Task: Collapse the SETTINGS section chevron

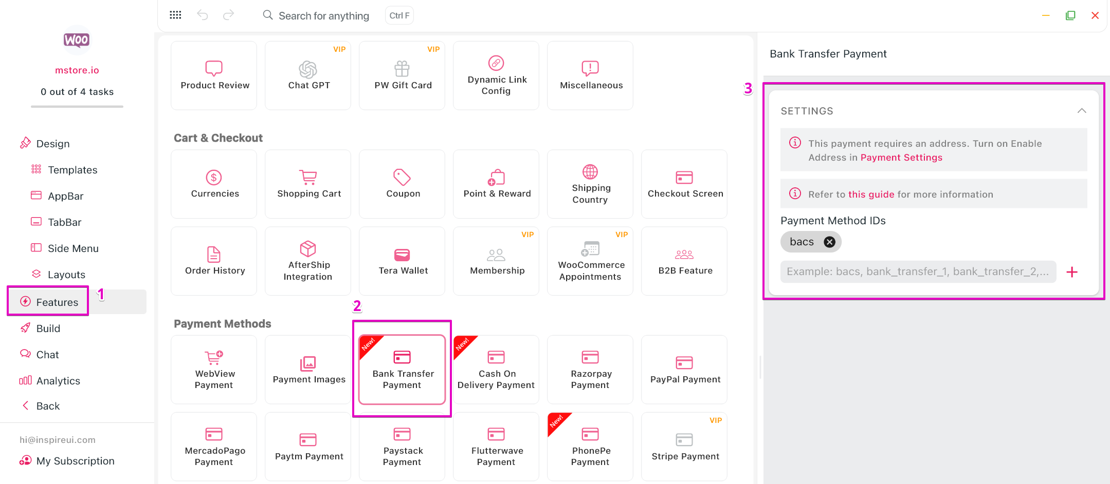Action: pos(1082,111)
